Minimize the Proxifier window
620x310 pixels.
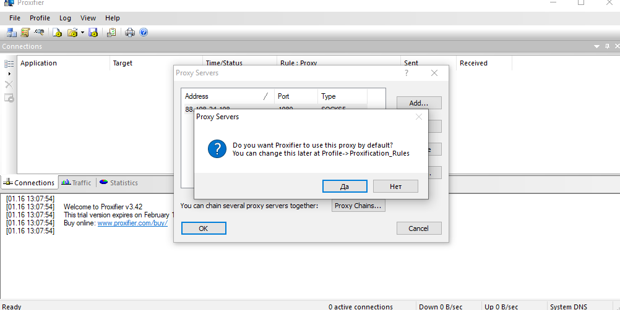pos(553,2)
